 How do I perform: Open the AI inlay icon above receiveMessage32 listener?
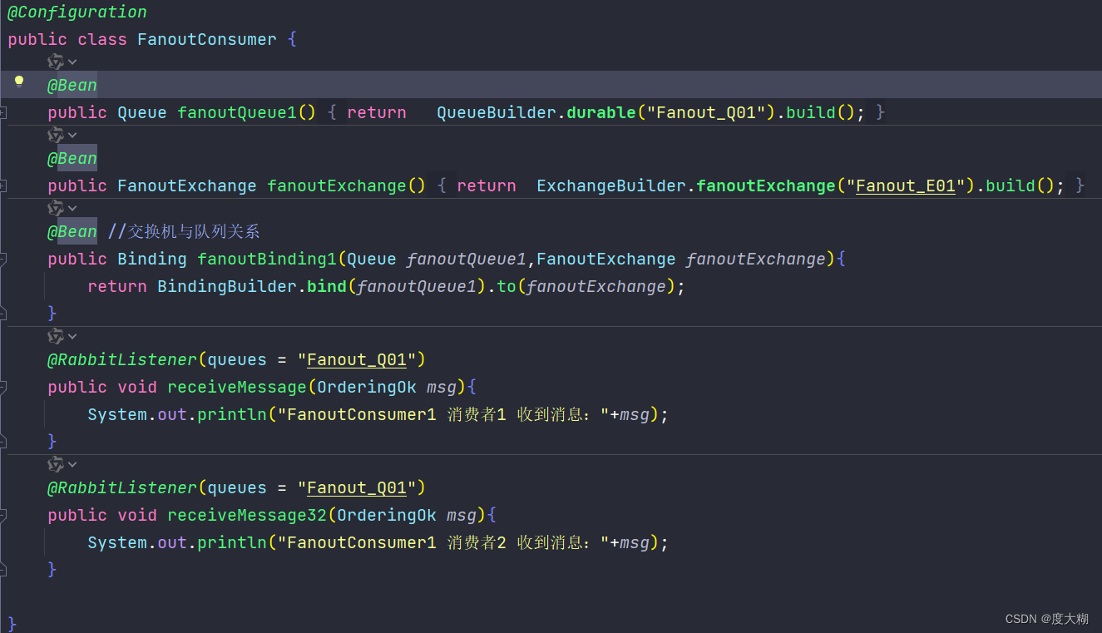[56, 464]
